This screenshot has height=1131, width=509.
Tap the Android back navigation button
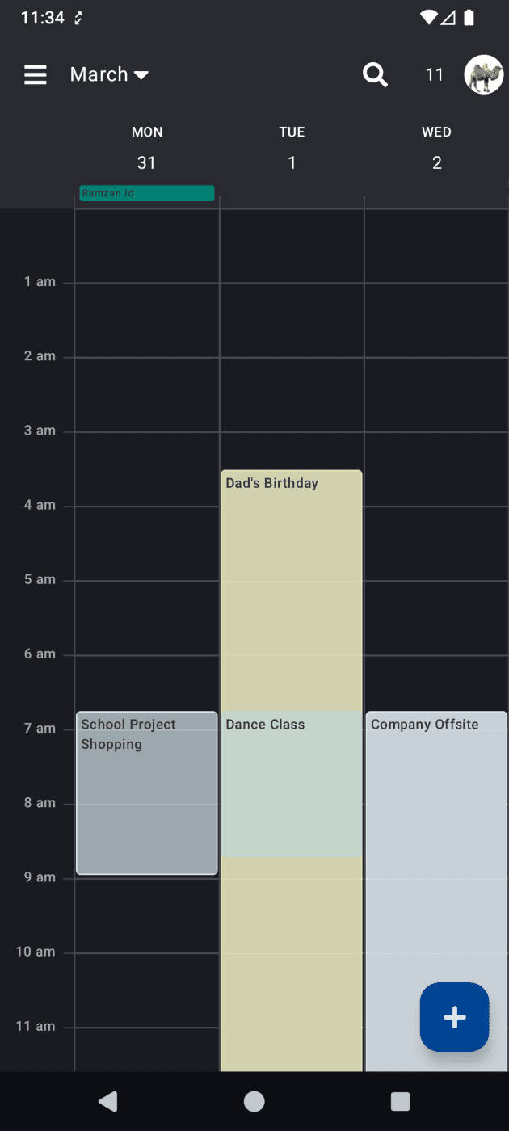[x=107, y=1100]
